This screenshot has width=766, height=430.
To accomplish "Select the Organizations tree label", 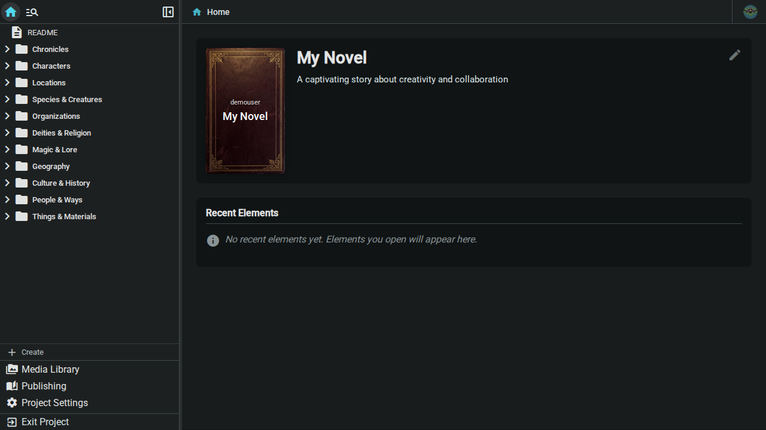I will [x=56, y=116].
